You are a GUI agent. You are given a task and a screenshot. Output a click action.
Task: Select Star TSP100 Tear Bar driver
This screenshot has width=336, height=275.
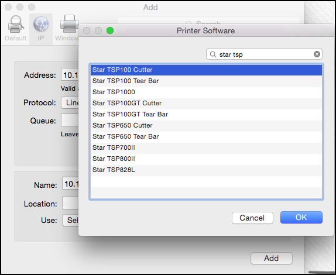[206, 81]
